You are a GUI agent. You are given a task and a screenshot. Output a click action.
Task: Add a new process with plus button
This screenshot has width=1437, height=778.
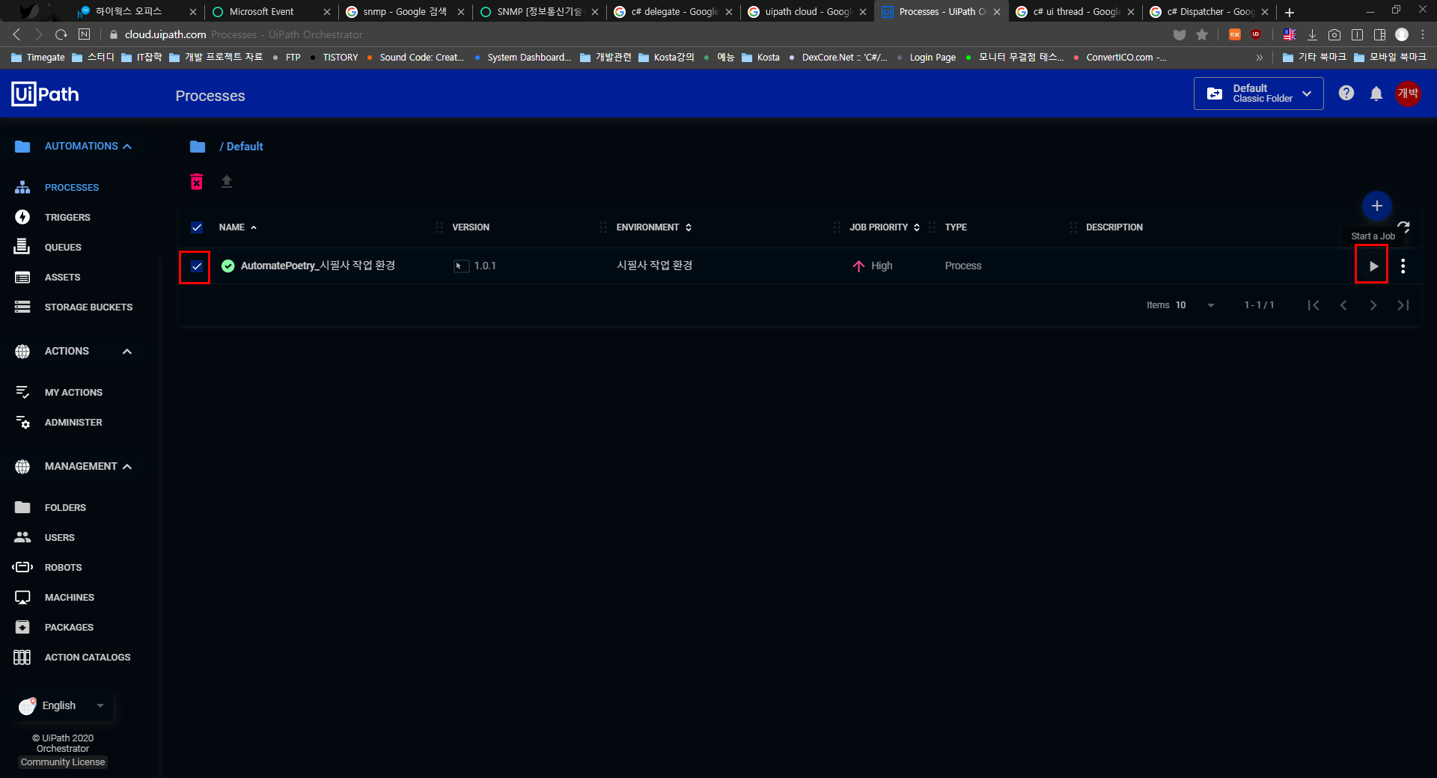point(1376,206)
